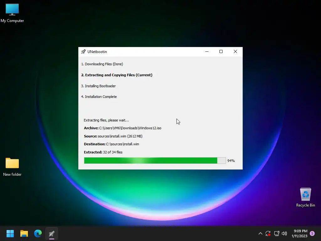Select the New folder desktop icon
This screenshot has width=321, height=241.
[x=12, y=167]
